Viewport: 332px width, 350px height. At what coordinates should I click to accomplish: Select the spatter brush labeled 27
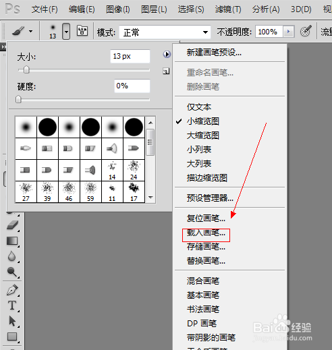pos(26,192)
